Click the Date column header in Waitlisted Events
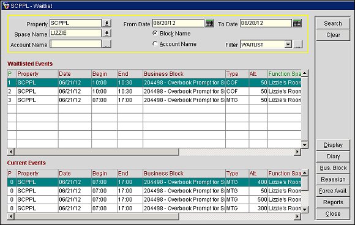This screenshot has height=225, width=355. [75, 74]
